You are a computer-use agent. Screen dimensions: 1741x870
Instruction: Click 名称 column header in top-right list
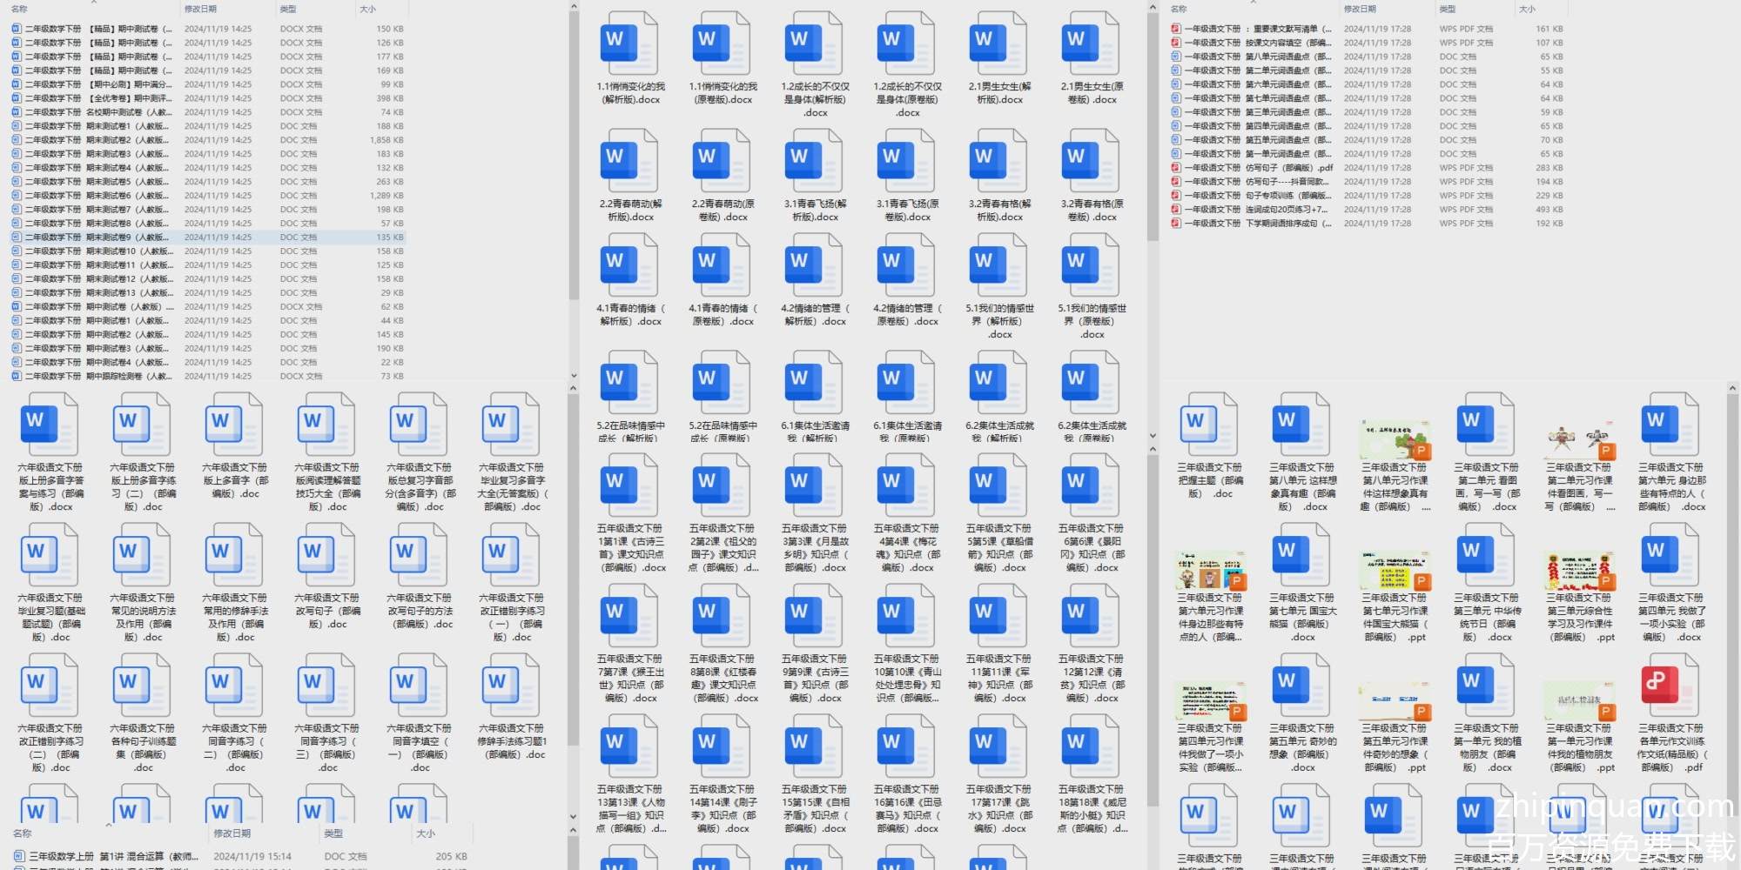click(1179, 9)
